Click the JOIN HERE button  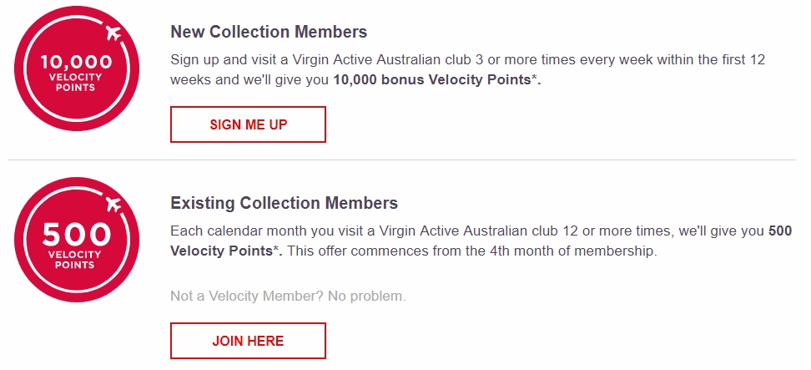tap(249, 341)
